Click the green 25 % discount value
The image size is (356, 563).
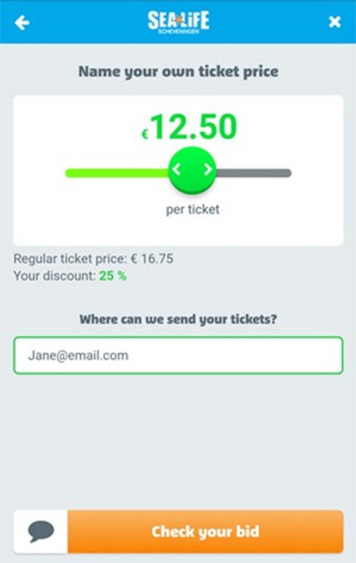pos(113,276)
